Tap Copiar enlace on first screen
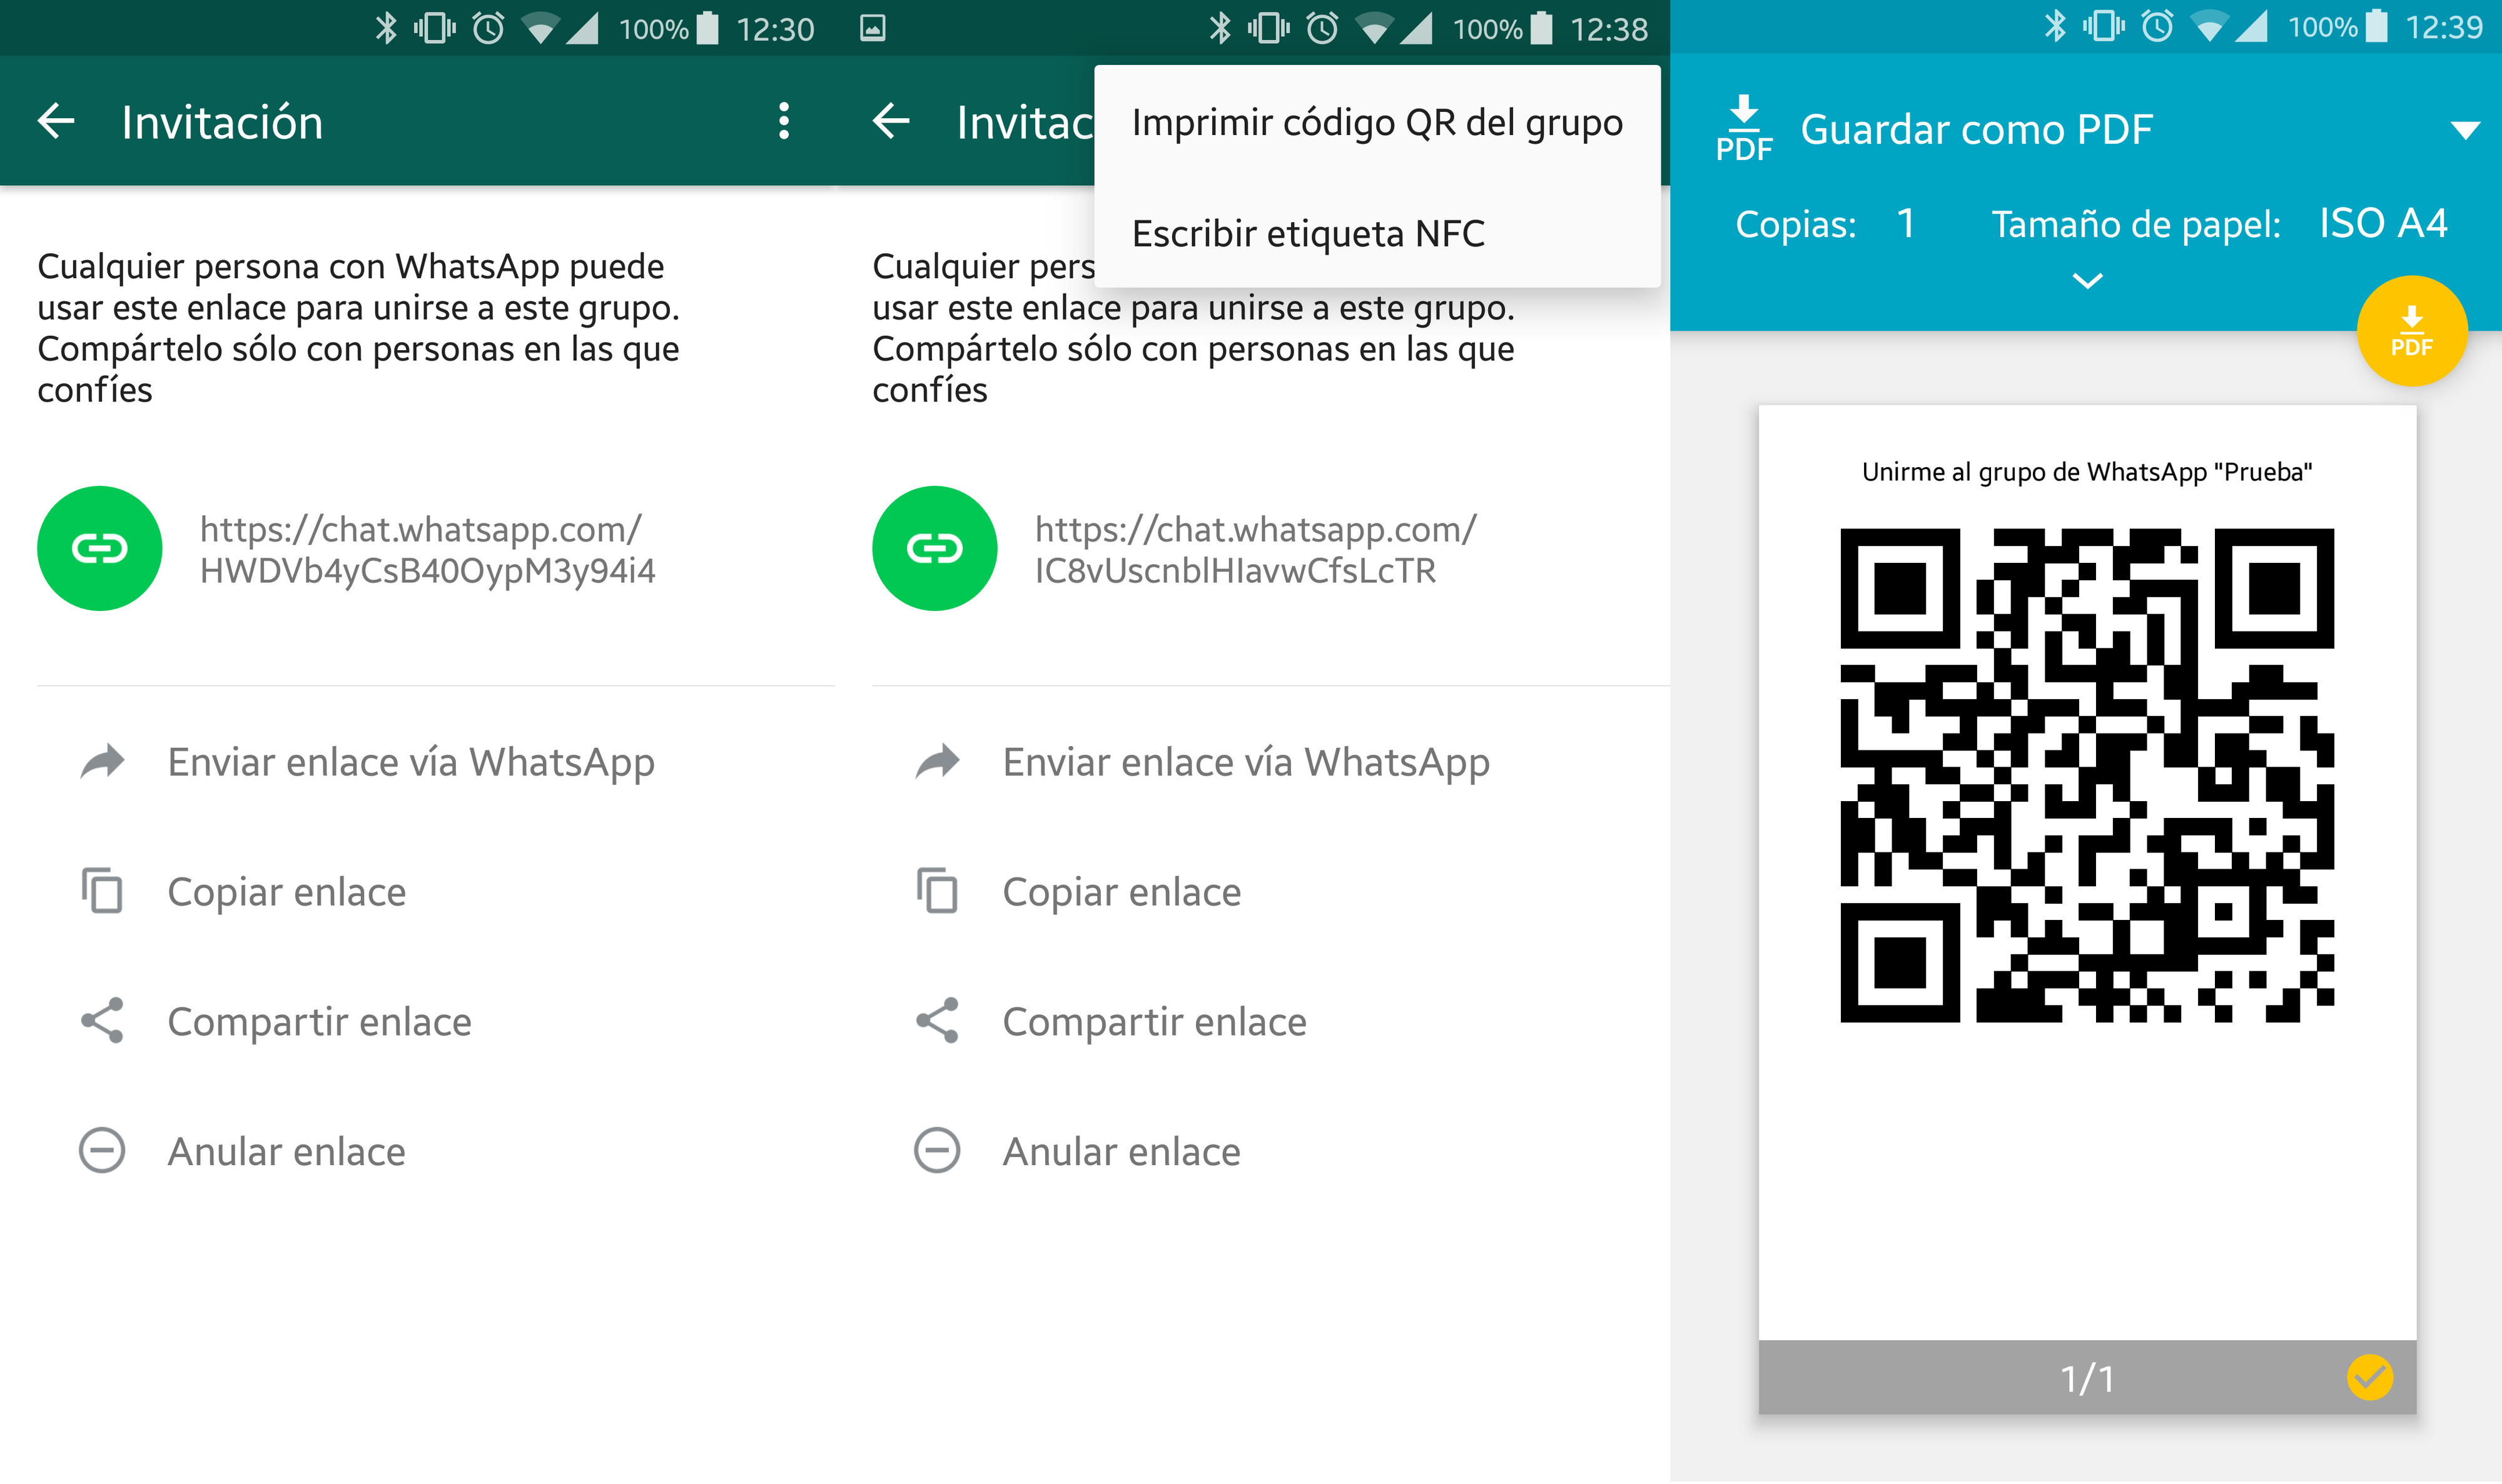This screenshot has width=2502, height=1484. 286,892
